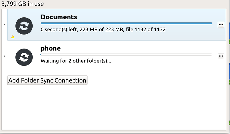Click the Add Folder Sync Connection button

[x=47, y=80]
